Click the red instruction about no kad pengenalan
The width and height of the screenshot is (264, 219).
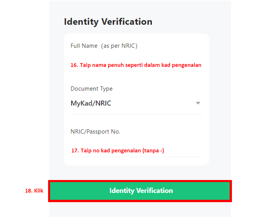117,150
